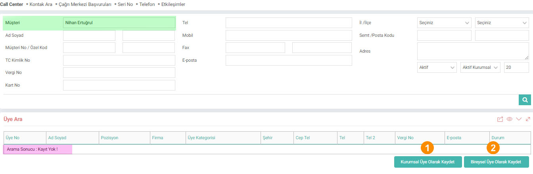Viewport: 533px width, 174px height.
Task: Expand Üye Ara panel to fullscreen
Action: 528,119
